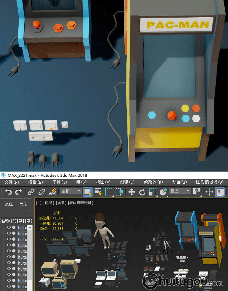The height and width of the screenshot is (291, 228).
Task: Click the Redo arrow icon
Action: pos(19,192)
